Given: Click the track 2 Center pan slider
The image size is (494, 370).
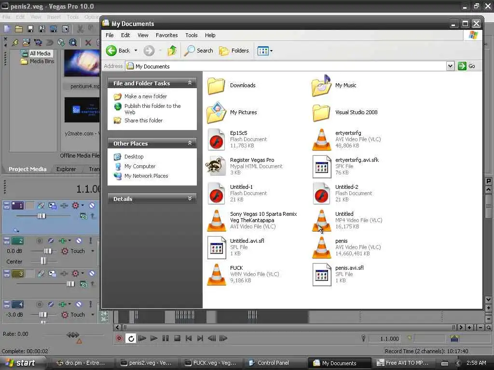Looking at the screenshot, I should pos(43,261).
